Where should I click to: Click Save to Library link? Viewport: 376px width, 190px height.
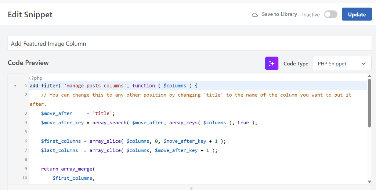click(x=279, y=14)
